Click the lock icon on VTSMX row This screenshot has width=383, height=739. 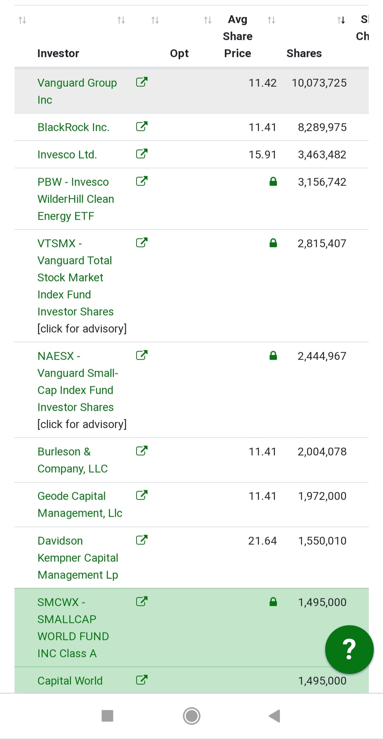(x=273, y=243)
